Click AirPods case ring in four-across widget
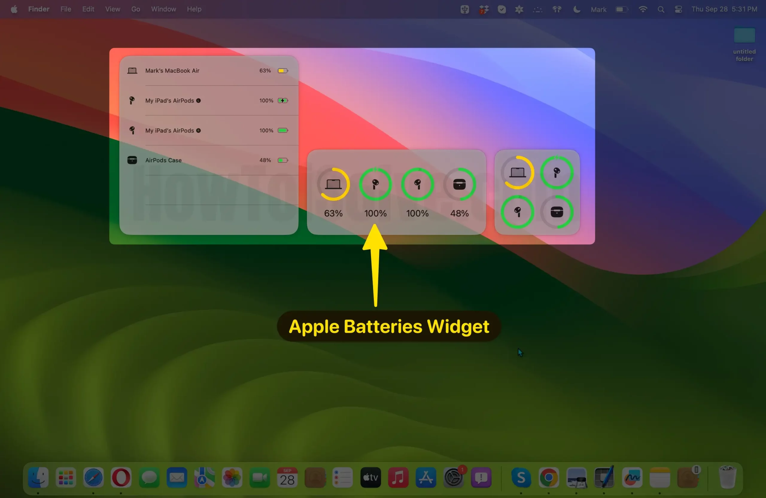The height and width of the screenshot is (498, 766). [x=459, y=184]
